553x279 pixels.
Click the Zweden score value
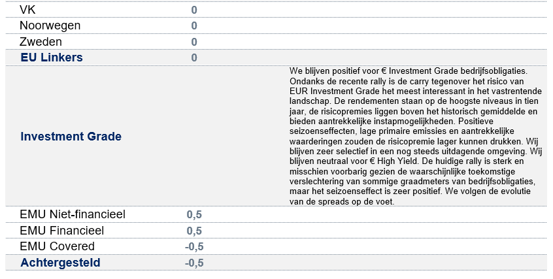[194, 42]
